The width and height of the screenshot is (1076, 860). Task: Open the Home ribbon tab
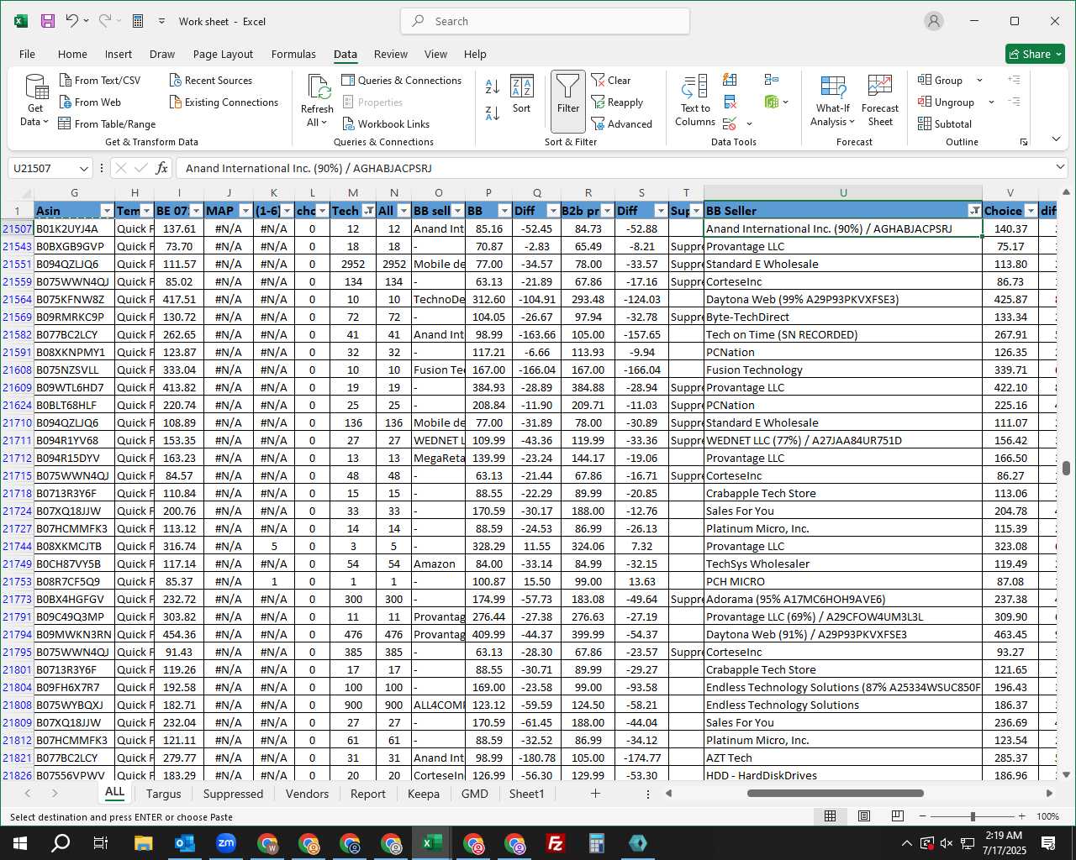[72, 54]
